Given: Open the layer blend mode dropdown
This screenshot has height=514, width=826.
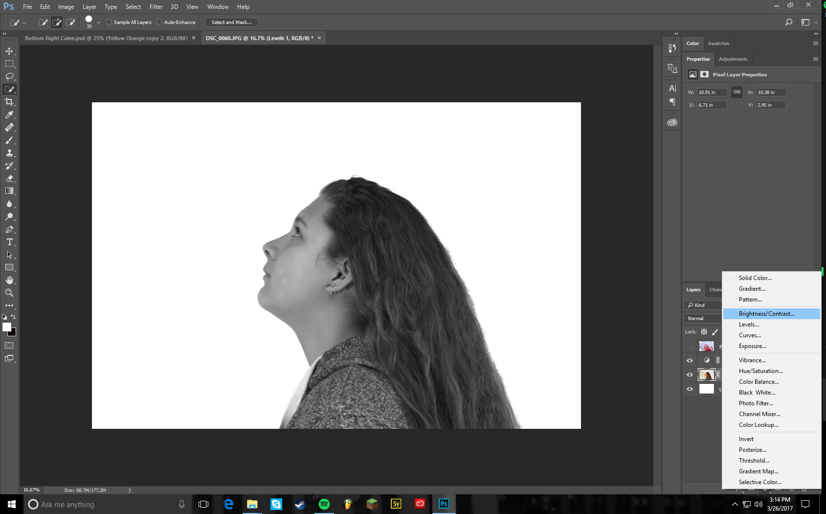Looking at the screenshot, I should (703, 318).
